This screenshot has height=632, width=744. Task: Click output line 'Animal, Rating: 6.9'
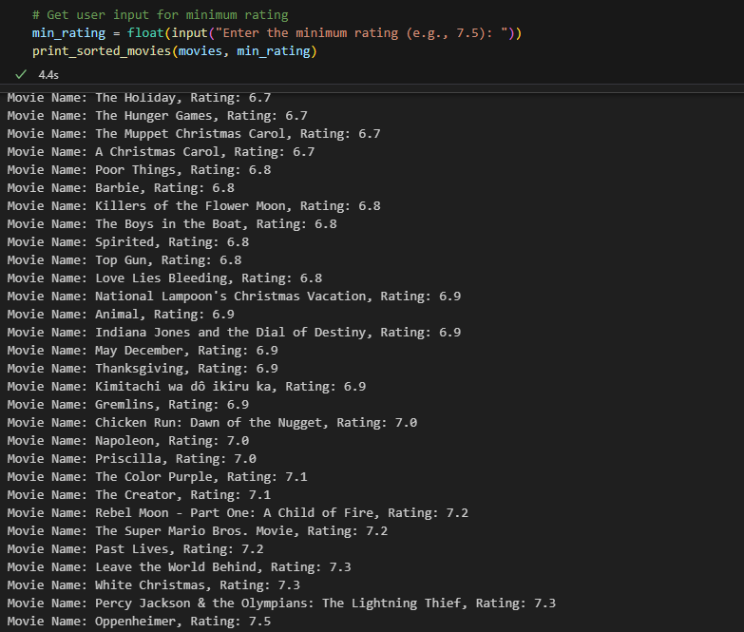(121, 315)
